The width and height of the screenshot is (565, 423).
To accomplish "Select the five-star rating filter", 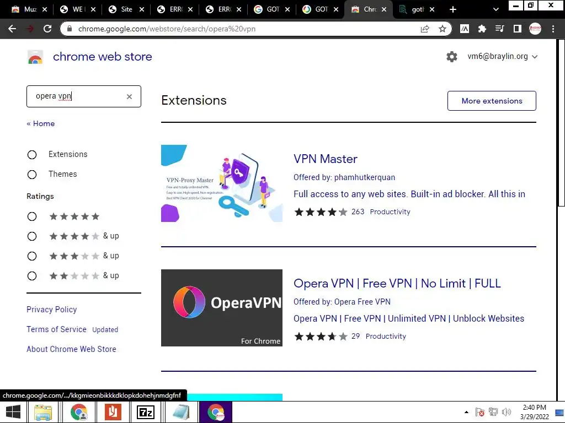I will (32, 216).
